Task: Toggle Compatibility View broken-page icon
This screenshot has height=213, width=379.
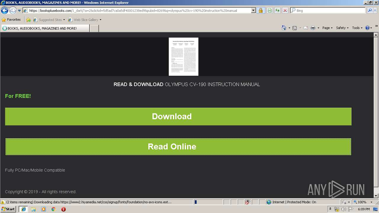Action: click(x=270, y=11)
